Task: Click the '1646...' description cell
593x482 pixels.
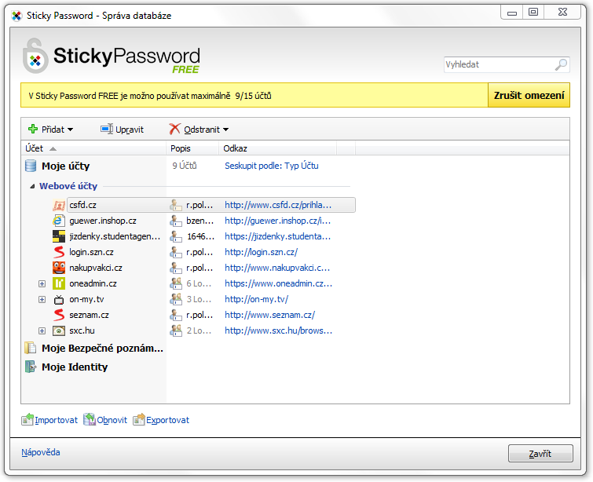Action: tap(201, 236)
